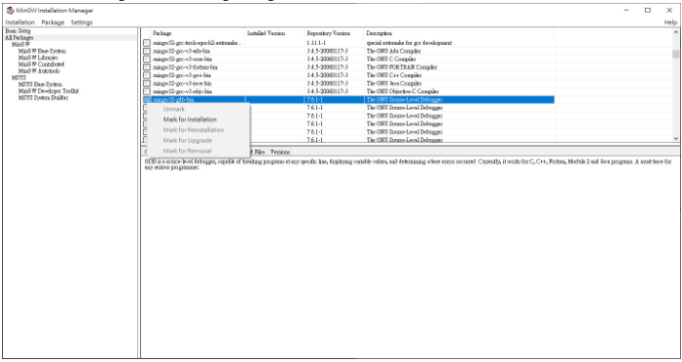Screen dimensions: 682x362
Task: Open the Settings menu
Action: coord(82,22)
